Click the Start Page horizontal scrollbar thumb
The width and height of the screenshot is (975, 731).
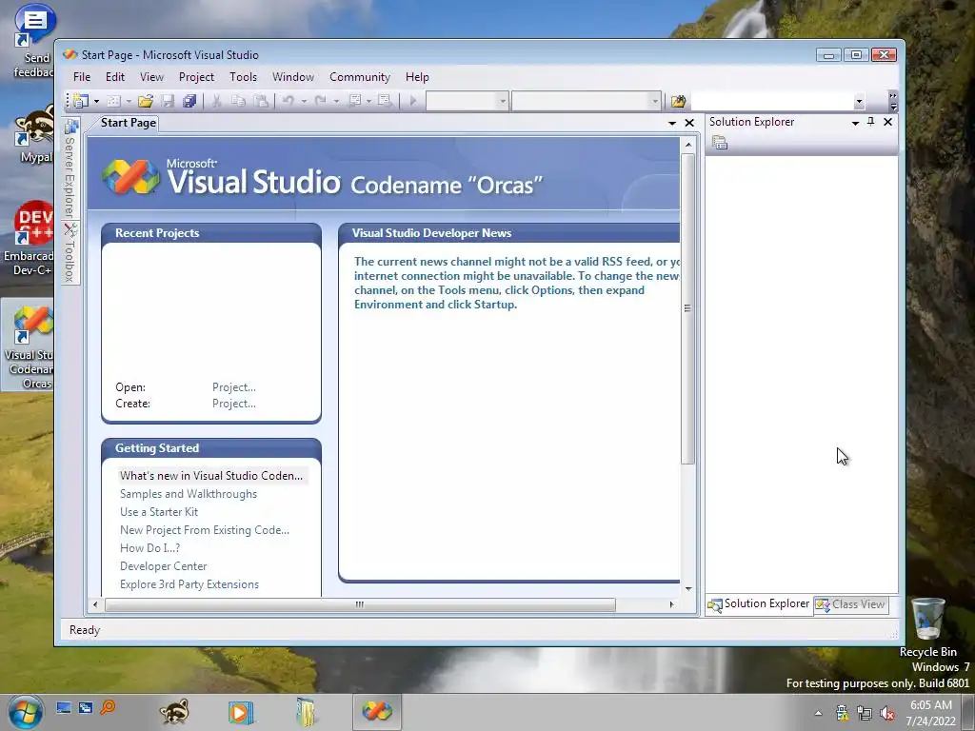tap(359, 604)
